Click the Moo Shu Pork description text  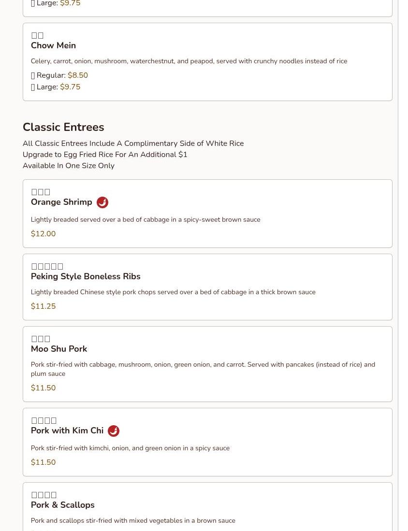pos(203,369)
